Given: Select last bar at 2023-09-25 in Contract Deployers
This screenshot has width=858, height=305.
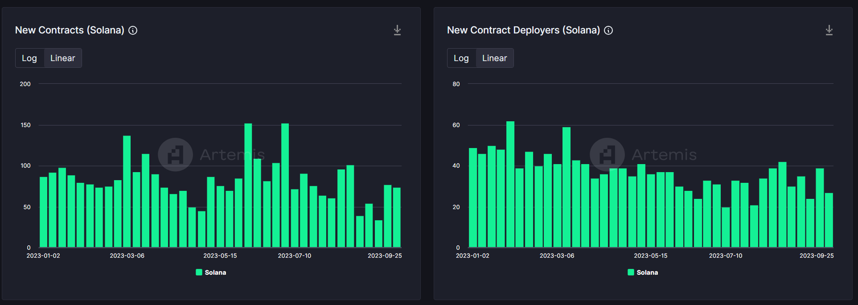Looking at the screenshot, I should 829,220.
